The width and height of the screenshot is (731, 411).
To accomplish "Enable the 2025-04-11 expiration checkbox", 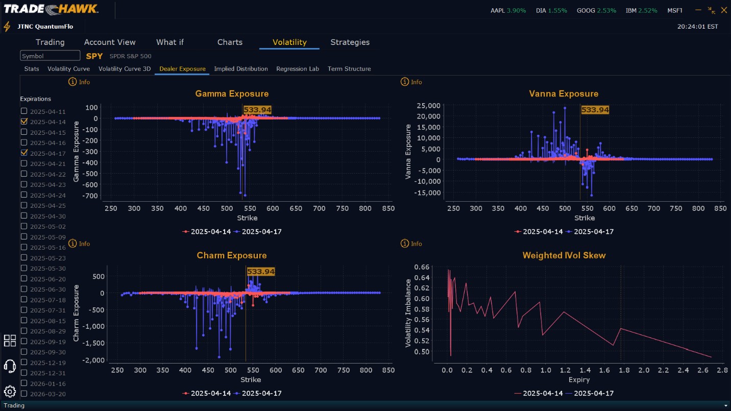I will [x=24, y=111].
